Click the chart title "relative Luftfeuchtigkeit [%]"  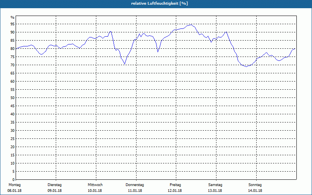click(160, 4)
